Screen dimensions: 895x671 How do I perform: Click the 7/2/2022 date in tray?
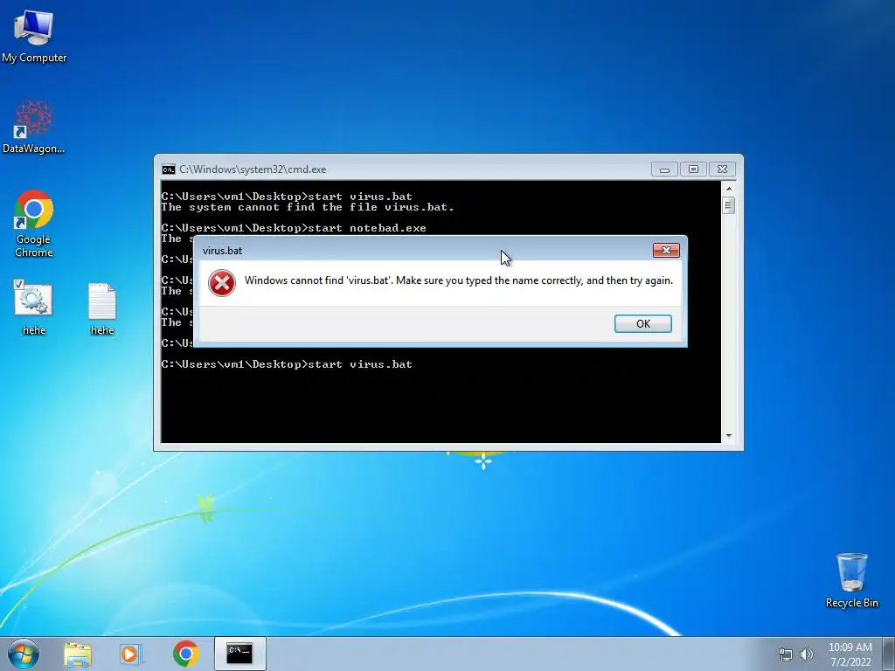pyautogui.click(x=850, y=662)
